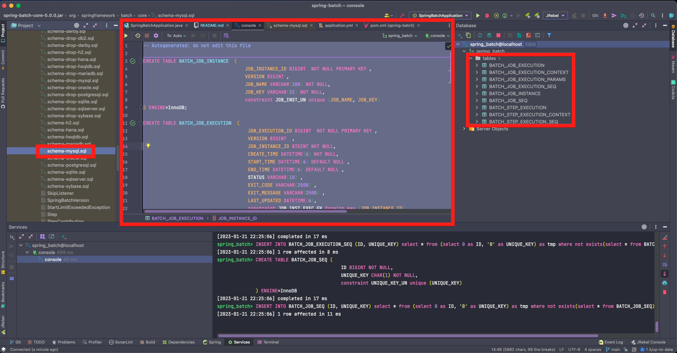The image size is (677, 353).
Task: Open search everywhere with the magnifier icon
Action: (653, 16)
